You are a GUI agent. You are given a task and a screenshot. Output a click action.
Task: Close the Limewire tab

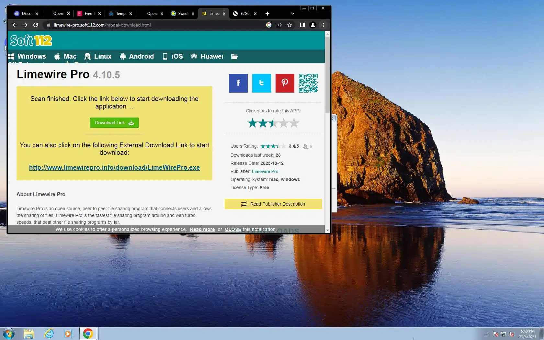point(224,14)
